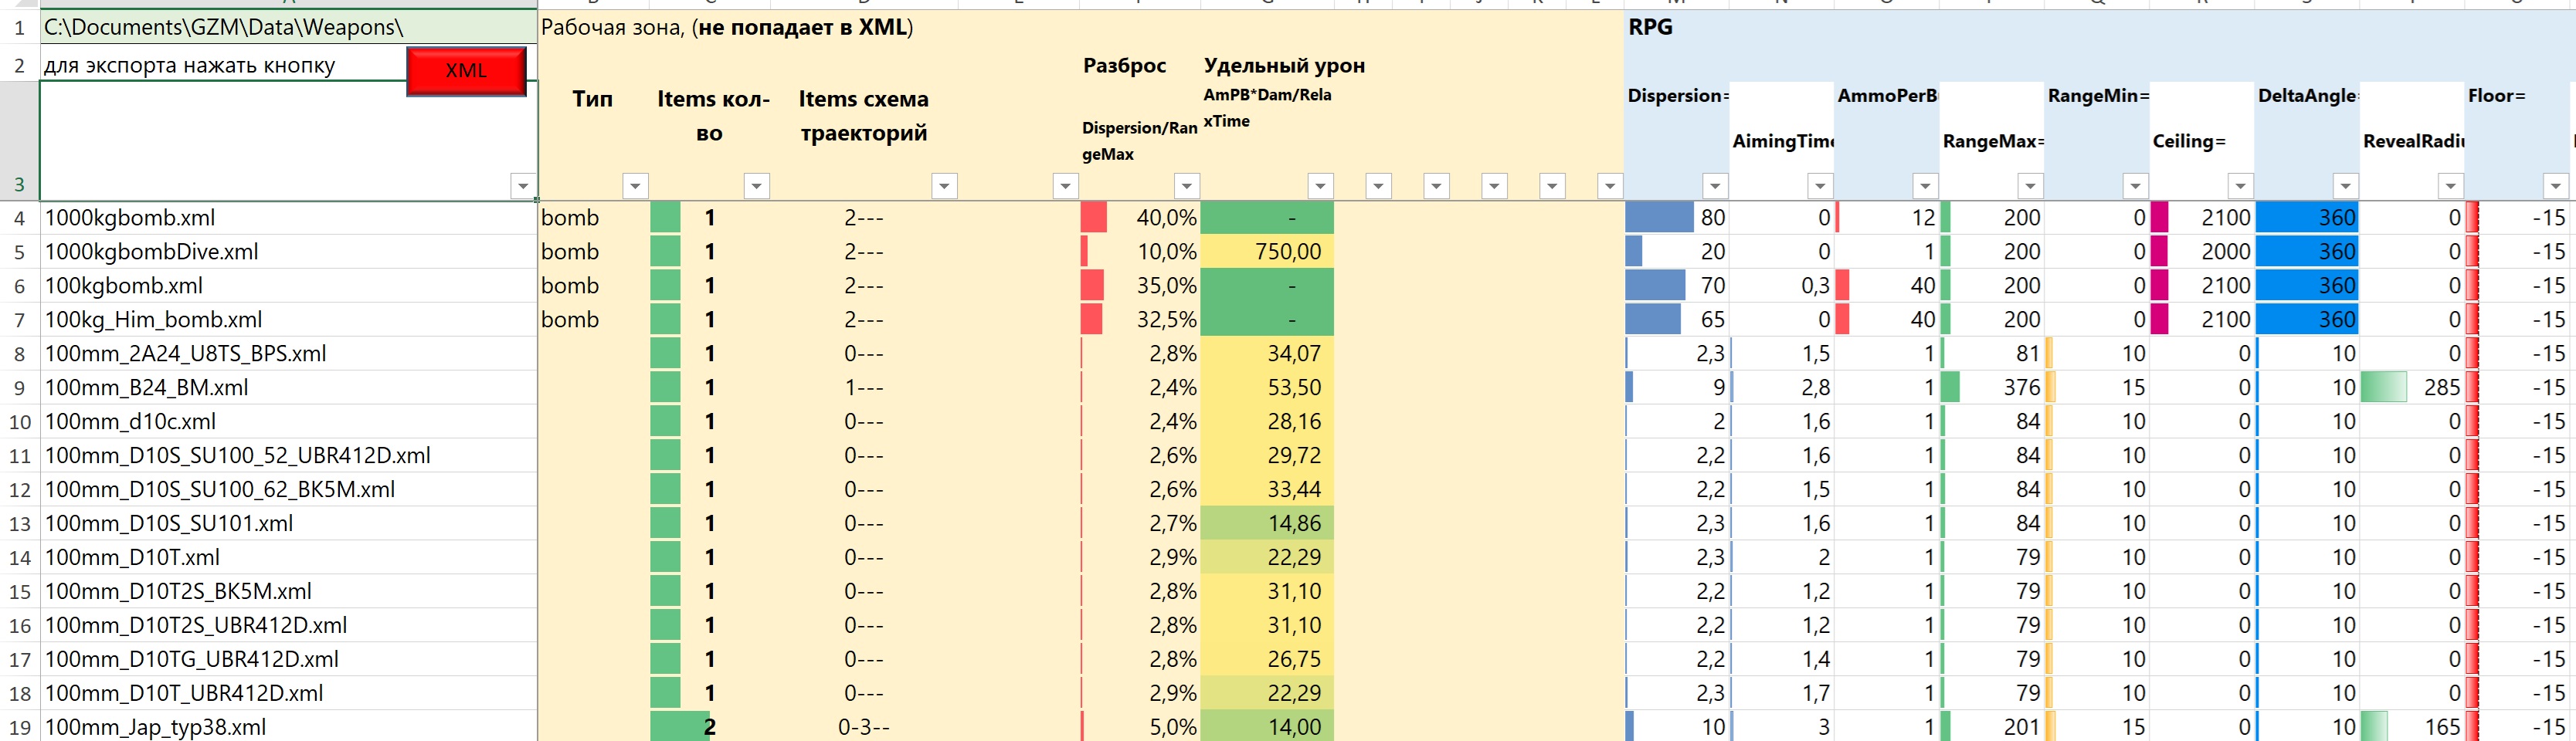Select the 1000kgbombDive.xml cell
The height and width of the screenshot is (741, 2576).
(x=288, y=252)
